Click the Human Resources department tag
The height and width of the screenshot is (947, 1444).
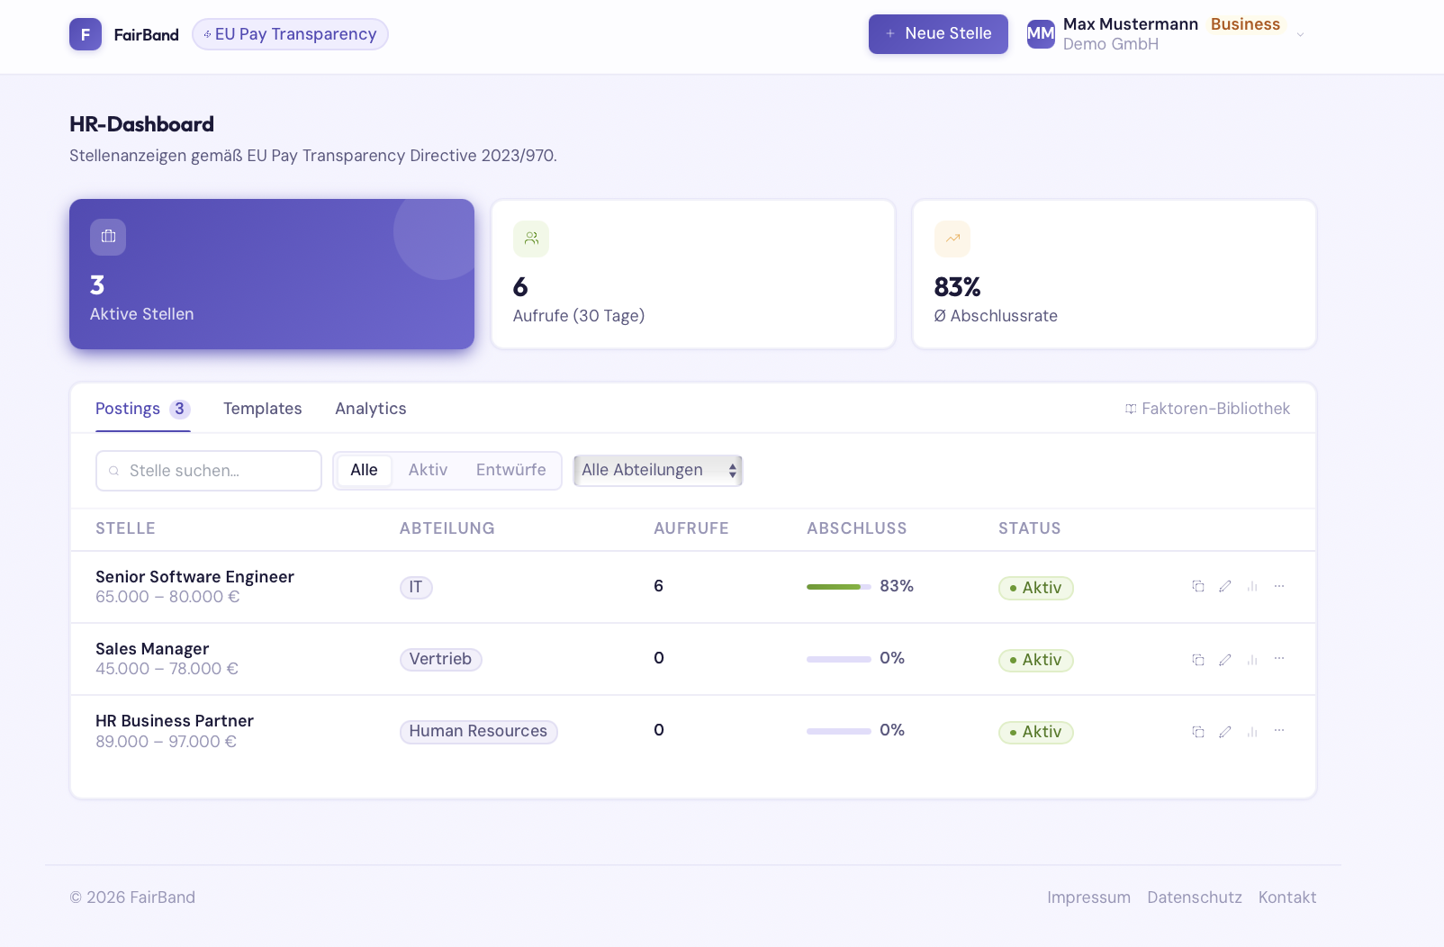tap(479, 731)
